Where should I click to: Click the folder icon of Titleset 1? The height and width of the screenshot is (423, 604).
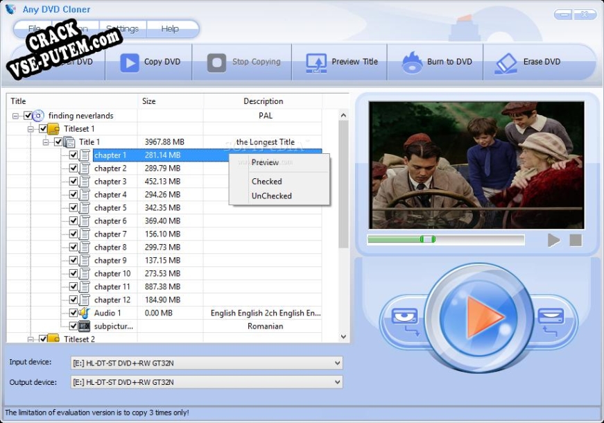pyautogui.click(x=53, y=129)
